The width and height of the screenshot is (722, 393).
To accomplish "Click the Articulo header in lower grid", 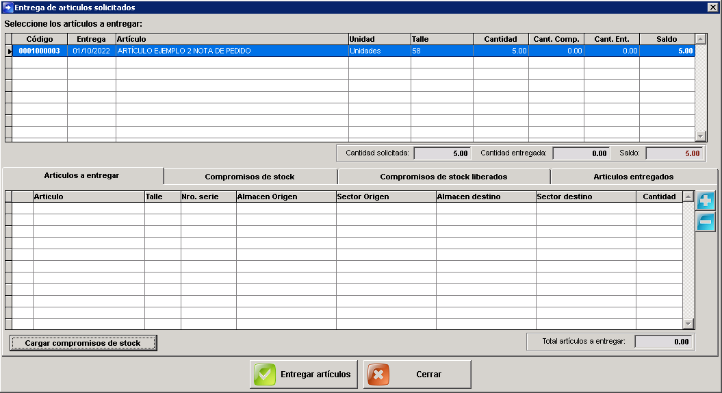I will [x=89, y=196].
